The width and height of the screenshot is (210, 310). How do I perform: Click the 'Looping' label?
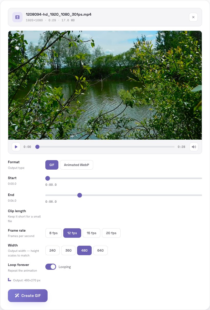(x=65, y=267)
